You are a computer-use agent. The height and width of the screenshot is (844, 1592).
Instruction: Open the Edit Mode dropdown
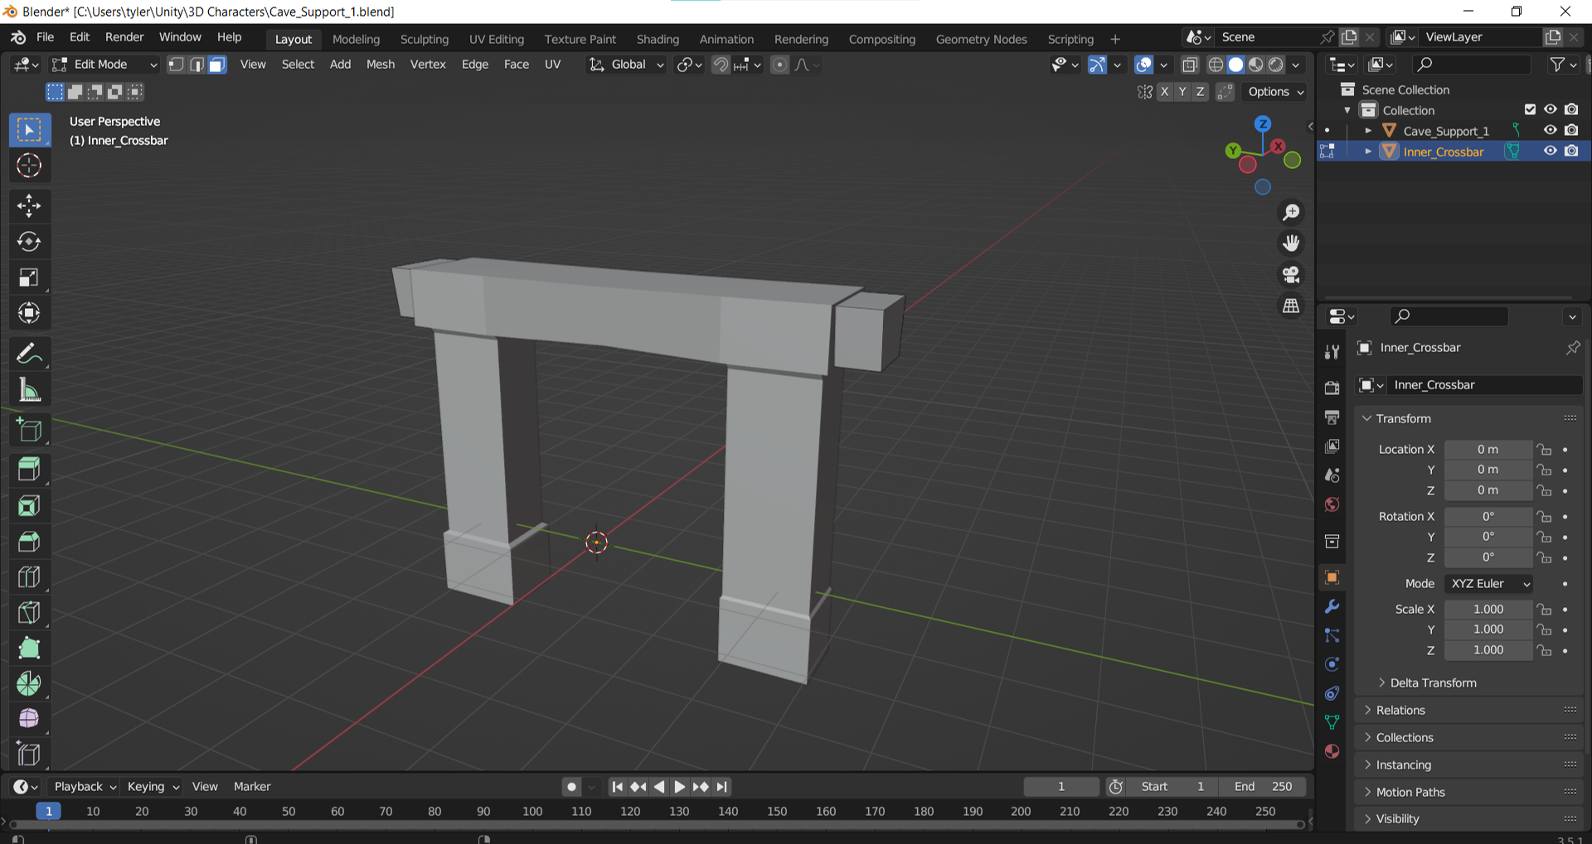coord(104,64)
